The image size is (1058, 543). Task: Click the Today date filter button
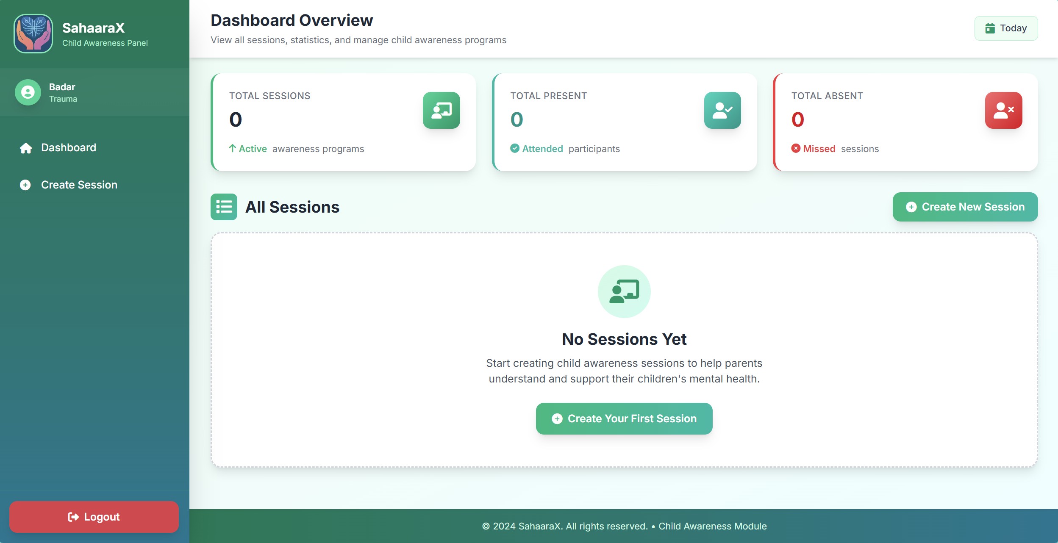coord(1005,28)
